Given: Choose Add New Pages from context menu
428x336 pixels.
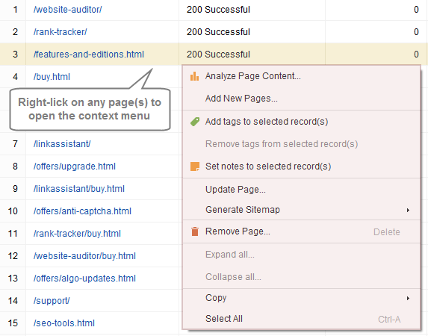Looking at the screenshot, I should click(x=241, y=99).
